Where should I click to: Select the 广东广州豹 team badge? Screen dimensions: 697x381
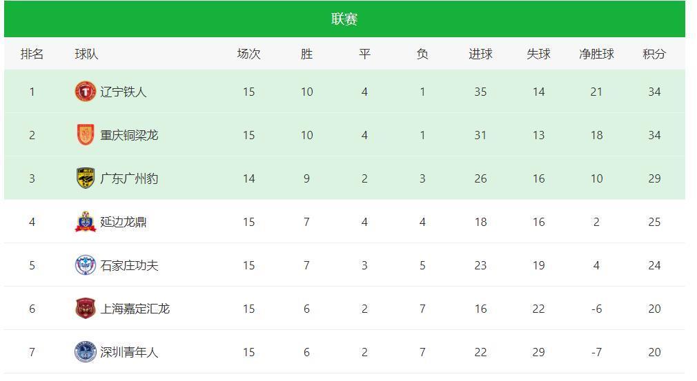click(86, 178)
